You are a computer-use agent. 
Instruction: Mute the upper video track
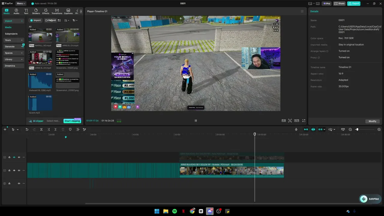(19, 157)
